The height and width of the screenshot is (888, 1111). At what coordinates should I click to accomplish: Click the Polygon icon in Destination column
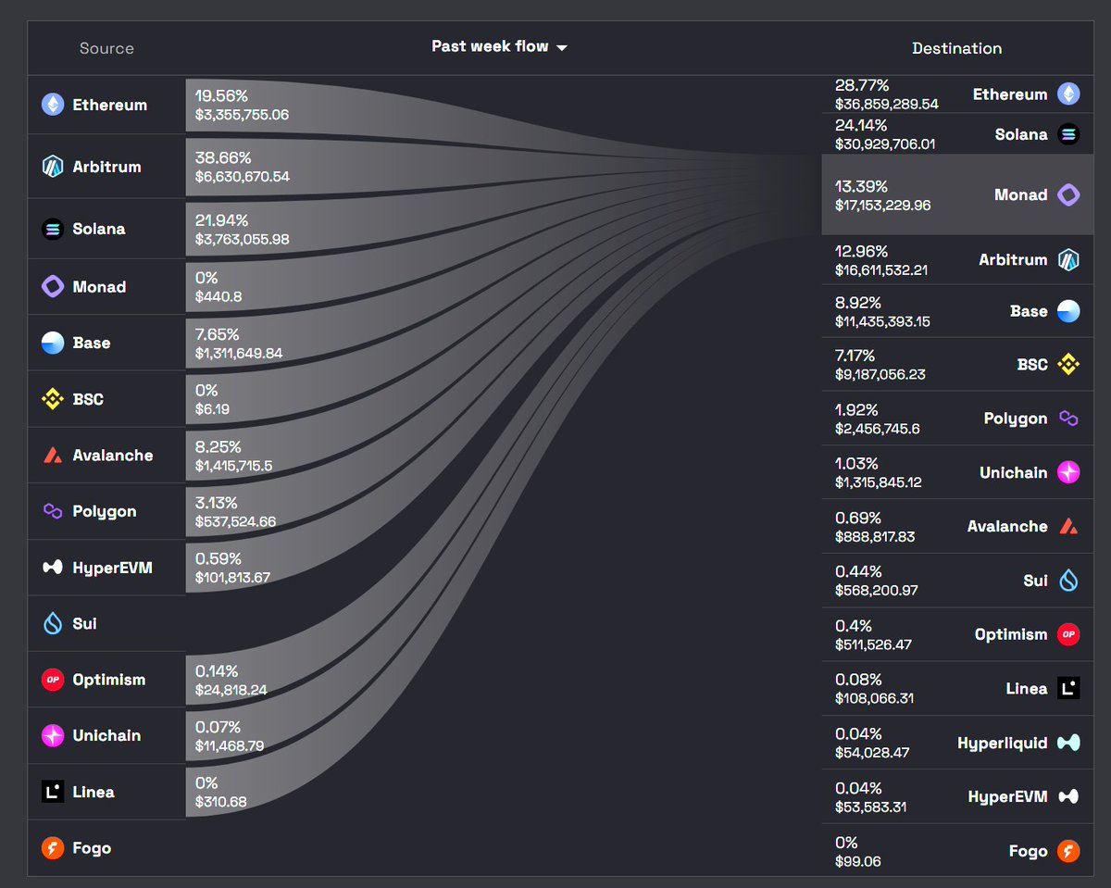click(x=1068, y=419)
